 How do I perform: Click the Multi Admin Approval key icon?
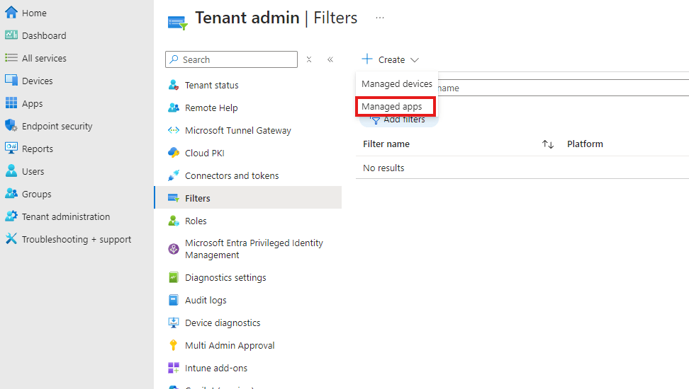(173, 345)
